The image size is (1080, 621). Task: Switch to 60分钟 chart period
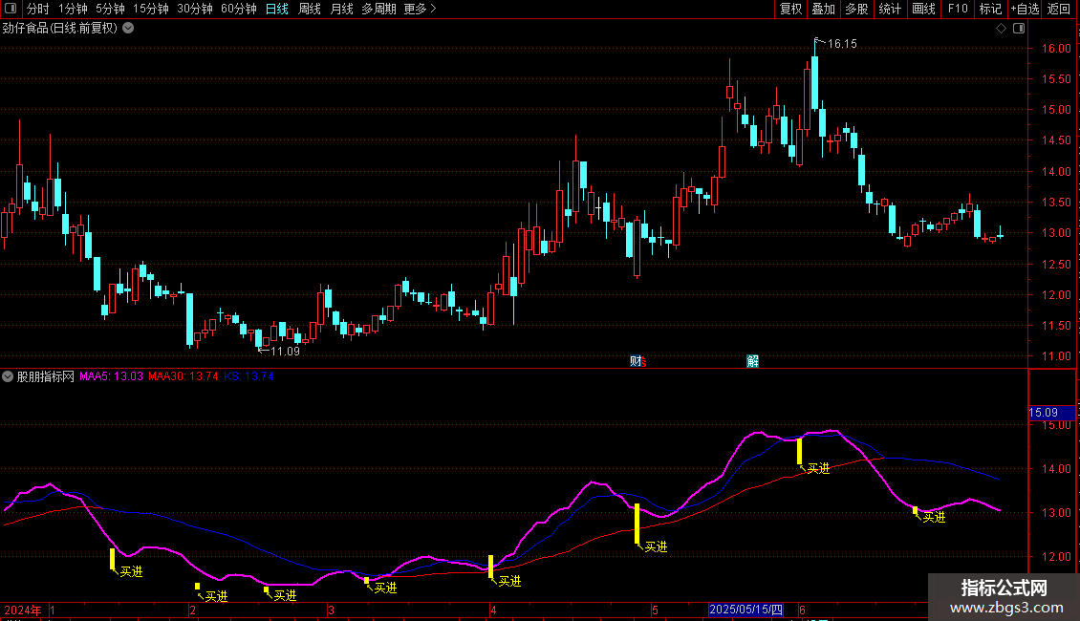[x=238, y=9]
